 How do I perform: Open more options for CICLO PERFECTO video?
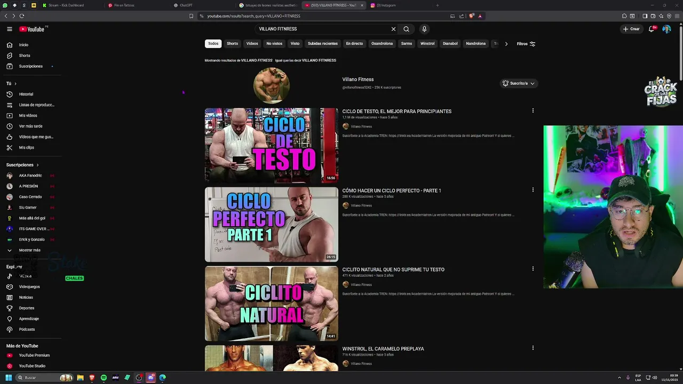(x=533, y=190)
